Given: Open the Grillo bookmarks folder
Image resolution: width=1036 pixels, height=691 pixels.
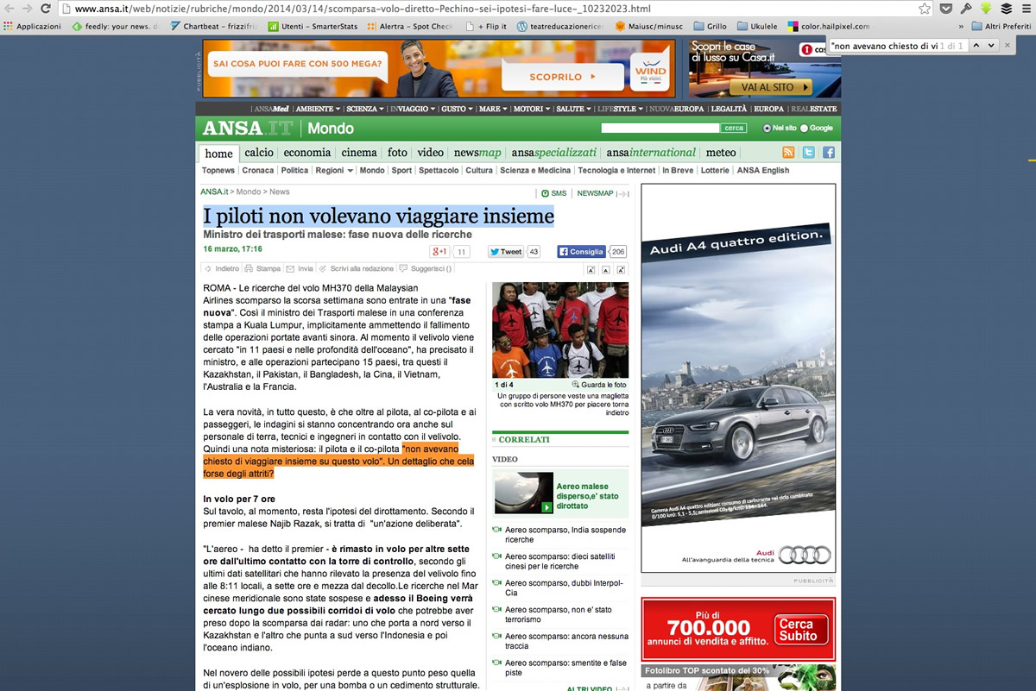Looking at the screenshot, I should [711, 27].
